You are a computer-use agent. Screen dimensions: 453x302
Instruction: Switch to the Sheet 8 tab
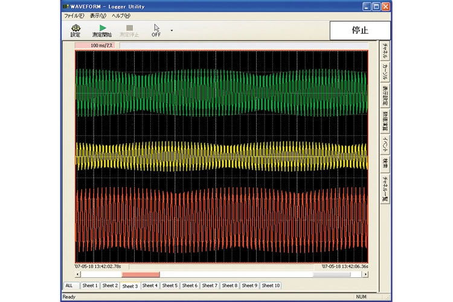coord(230,286)
